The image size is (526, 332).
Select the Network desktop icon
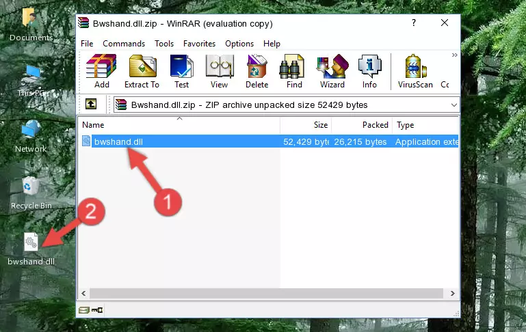31,137
